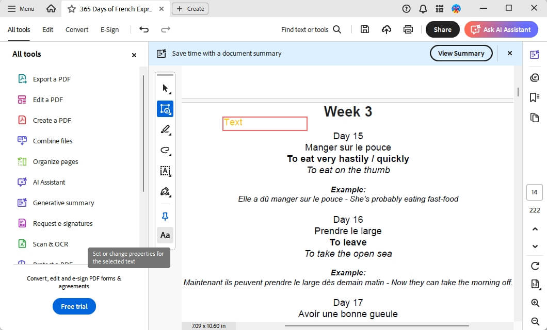Click the 'Week 3' heading
This screenshot has height=330, width=547.
pyautogui.click(x=348, y=111)
